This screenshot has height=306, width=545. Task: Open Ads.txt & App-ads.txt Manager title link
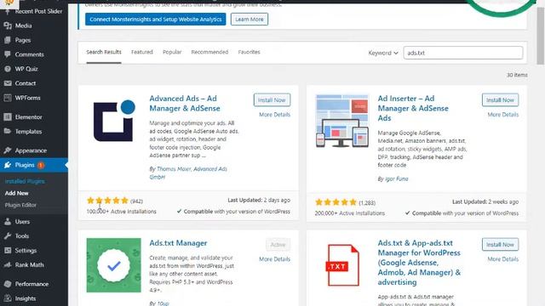click(x=419, y=263)
